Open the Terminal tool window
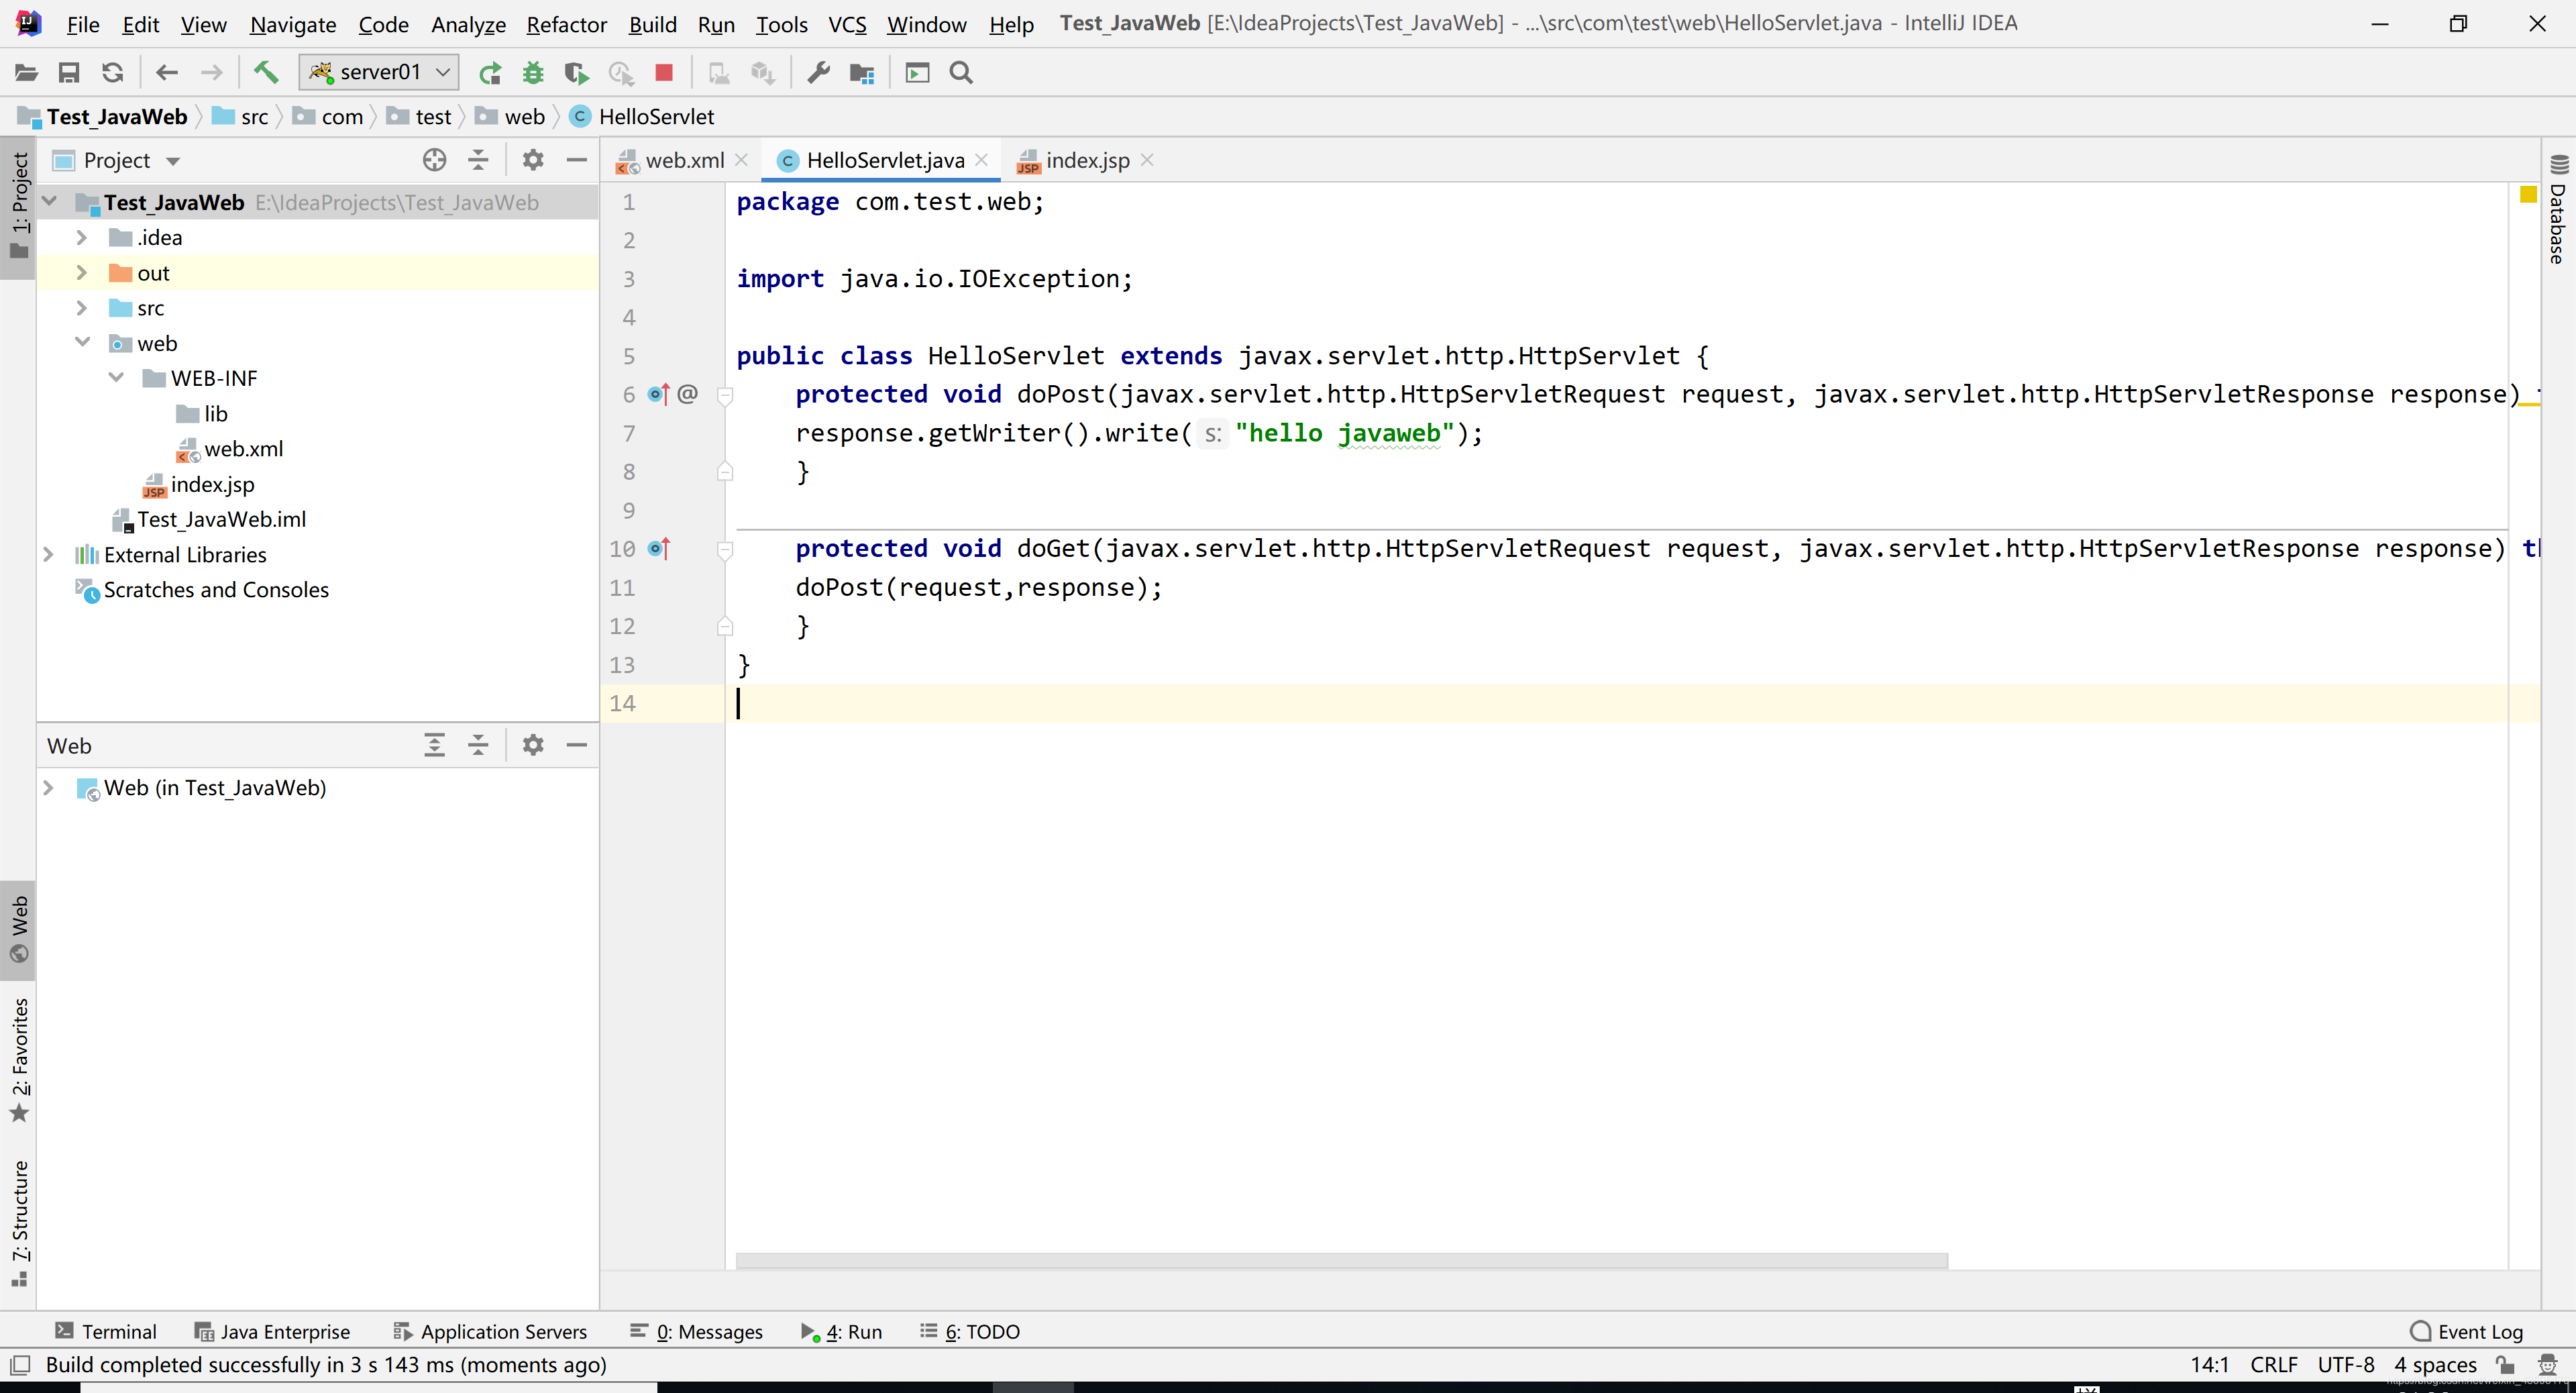The image size is (2576, 1393). pos(106,1332)
